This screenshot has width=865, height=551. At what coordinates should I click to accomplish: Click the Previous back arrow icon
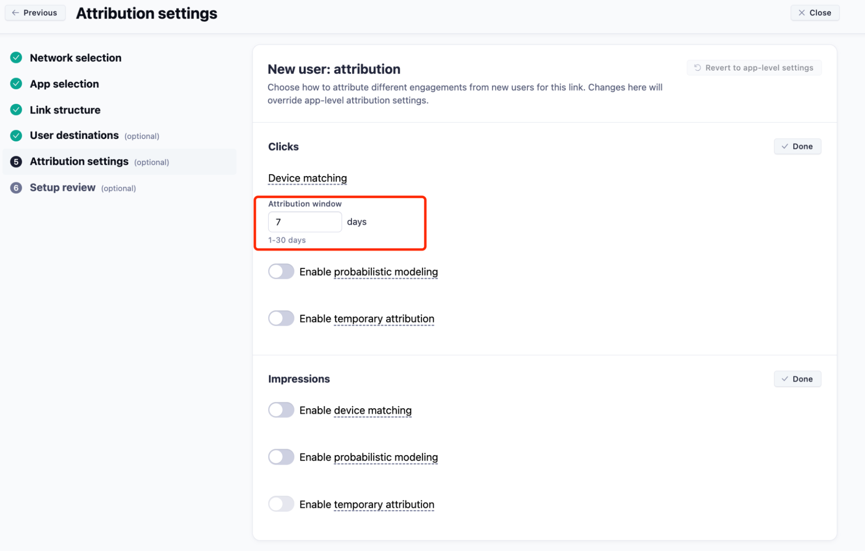pyautogui.click(x=16, y=13)
